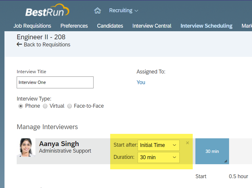Click Aanya Singh's profile photo

pyautogui.click(x=26, y=148)
